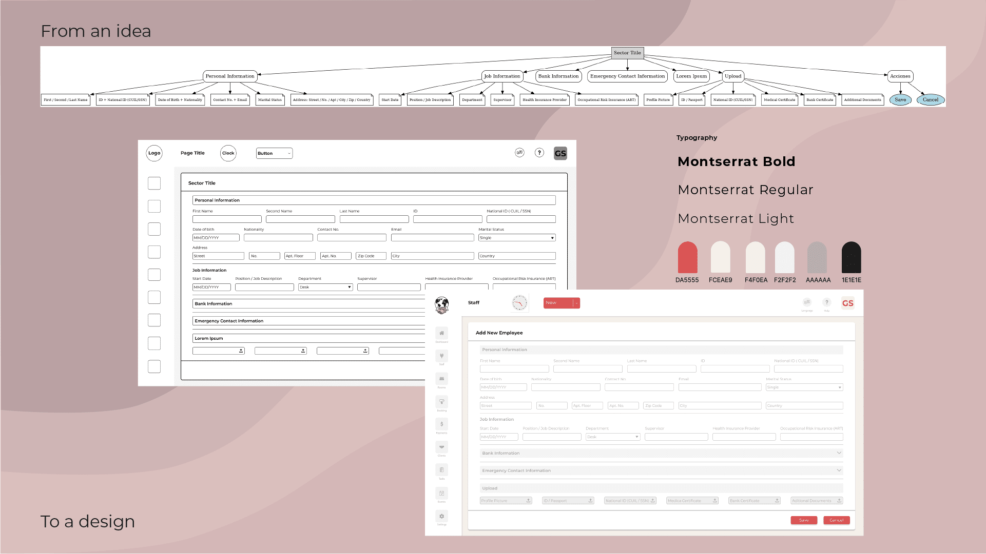Select the Booking sidebar icon
Image resolution: width=986 pixels, height=554 pixels.
pos(441,402)
